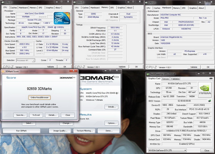Viewport: 215px width, 154px height.
Task: Click GPU Name field NVIDIA GeForce GTX 275
Action: (x=179, y=84)
